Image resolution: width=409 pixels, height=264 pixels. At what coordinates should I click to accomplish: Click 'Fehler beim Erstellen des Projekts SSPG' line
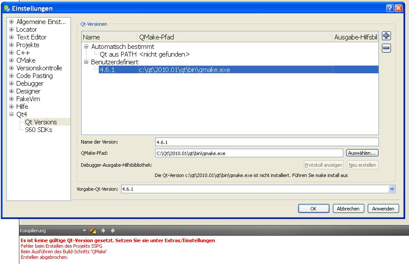(x=61, y=246)
